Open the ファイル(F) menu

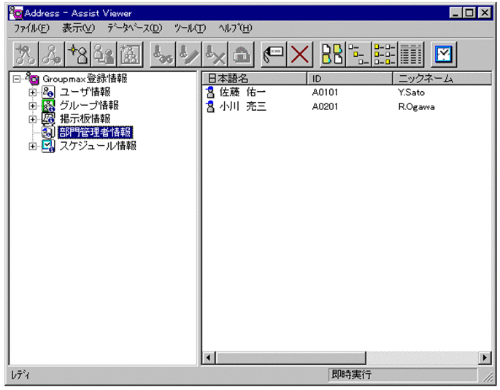coord(31,28)
